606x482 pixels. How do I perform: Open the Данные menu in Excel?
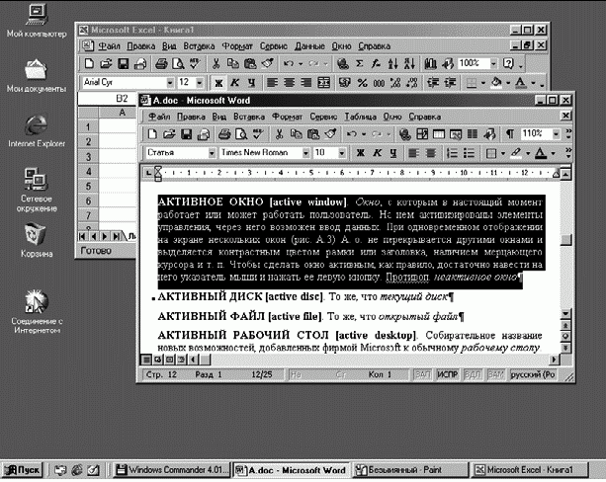(x=309, y=46)
